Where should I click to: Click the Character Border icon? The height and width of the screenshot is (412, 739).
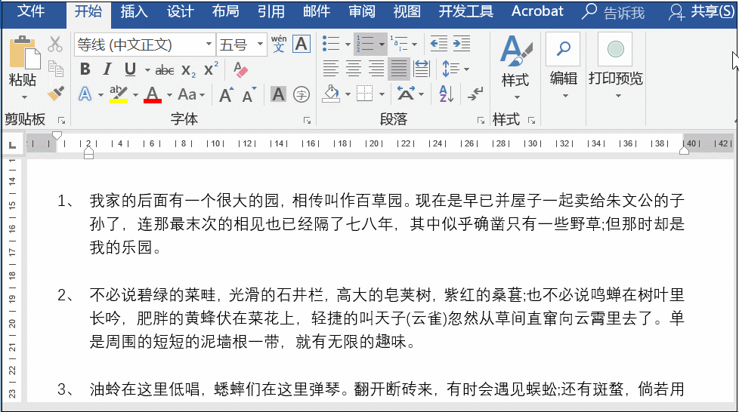[301, 45]
